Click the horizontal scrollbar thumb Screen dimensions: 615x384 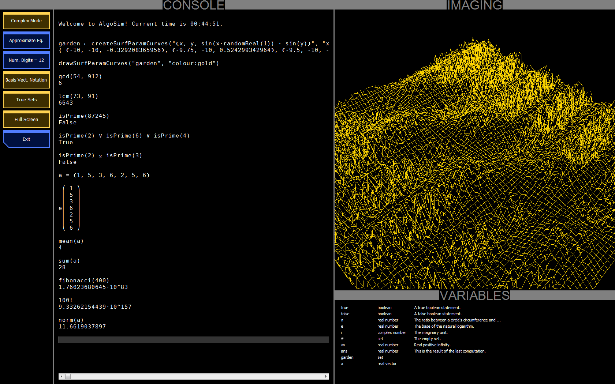pos(68,376)
